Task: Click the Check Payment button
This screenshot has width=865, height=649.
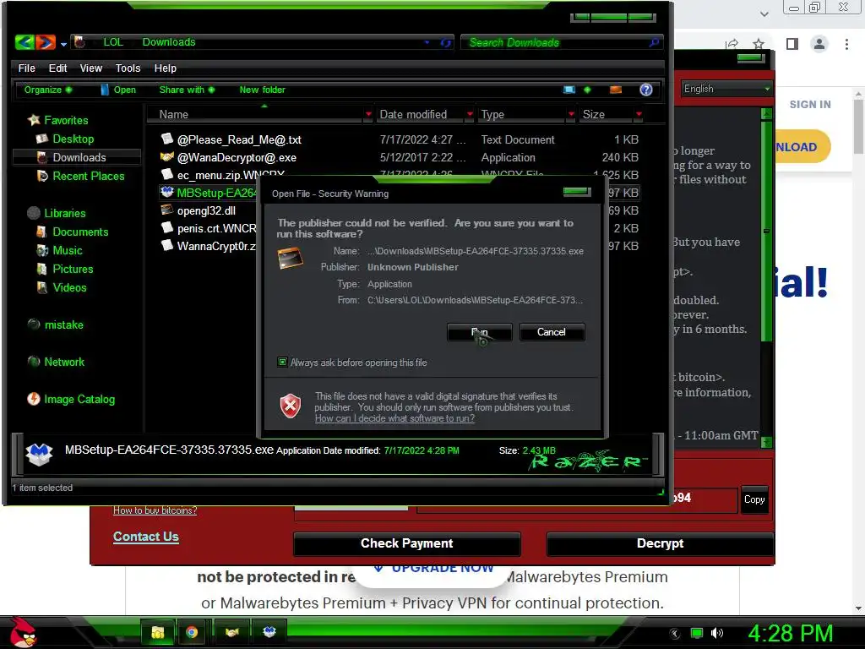Action: coord(406,543)
